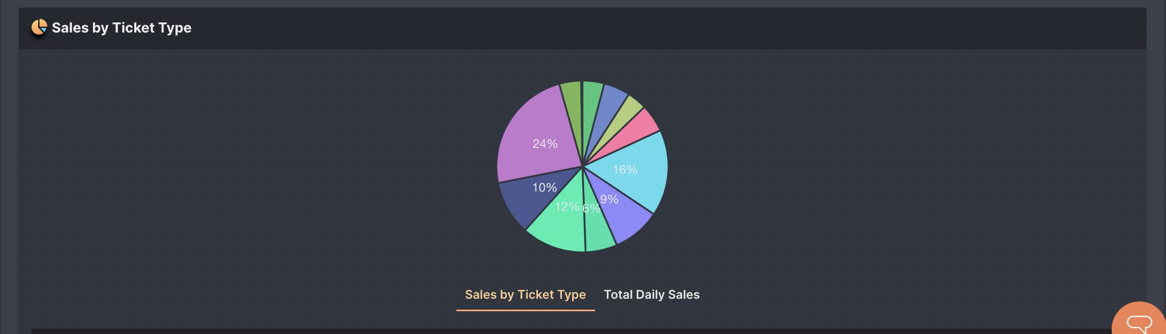Click the 24% label on chart

545,144
